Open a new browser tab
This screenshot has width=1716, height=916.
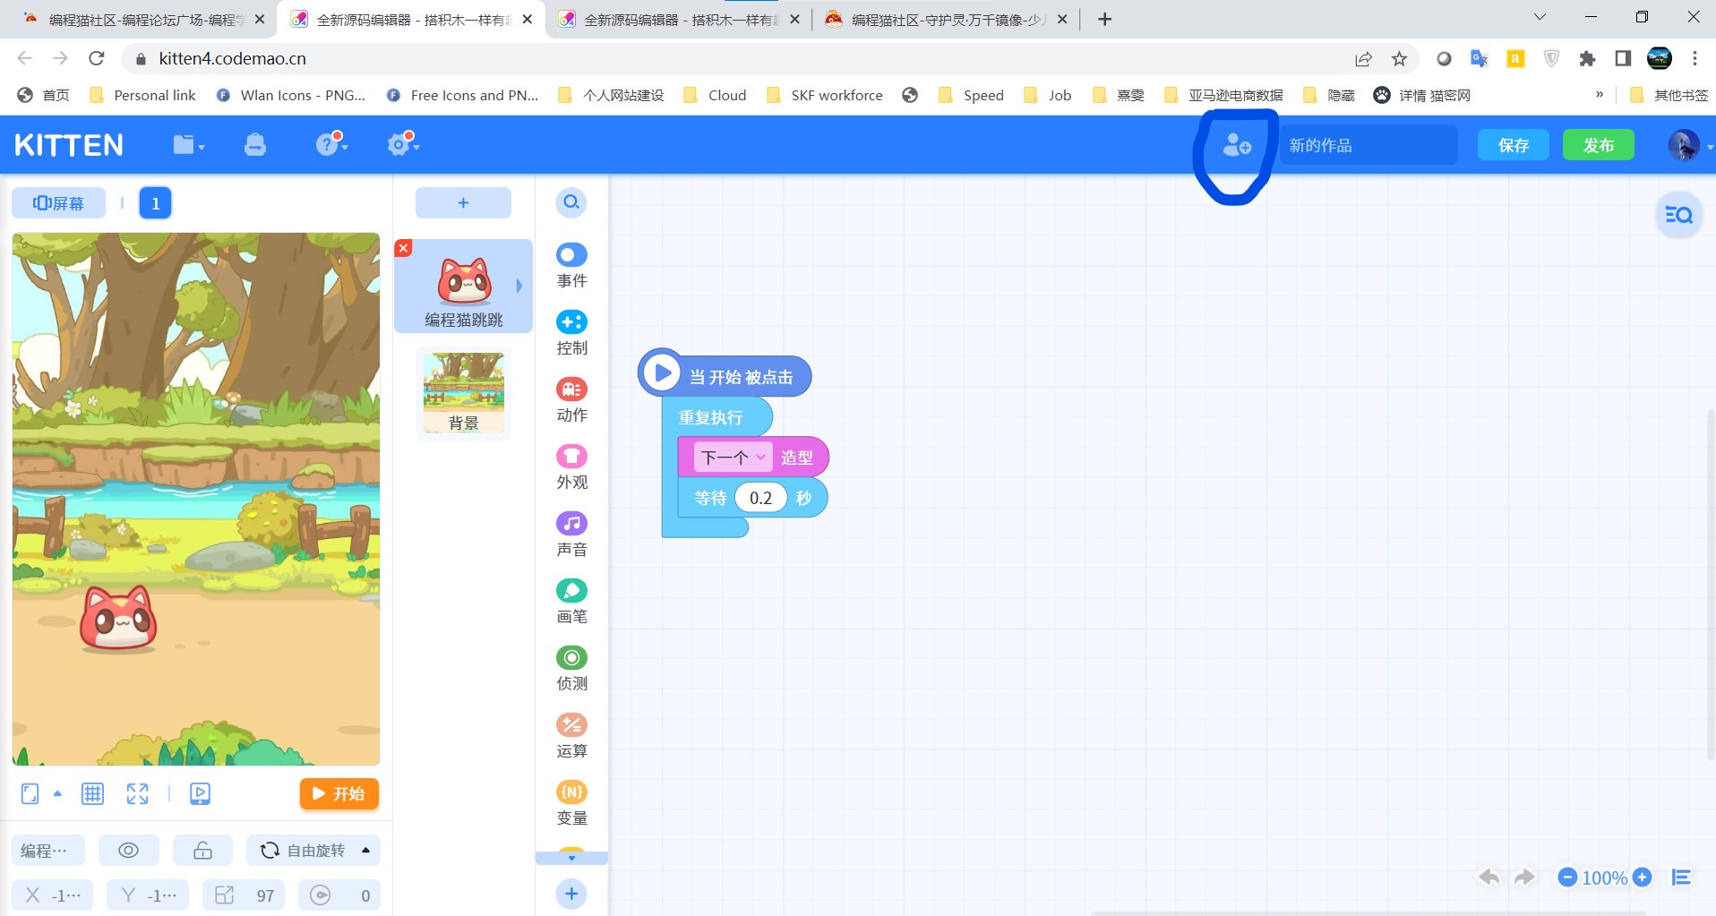1104,19
